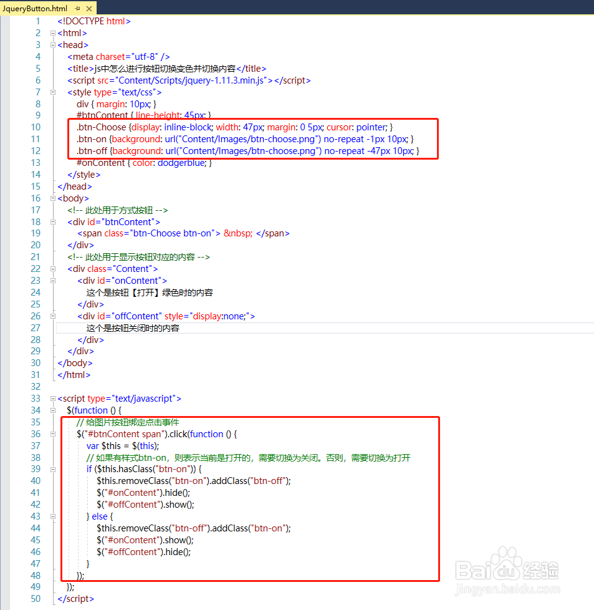
Task: Click the <title> line text
Action: [167, 69]
